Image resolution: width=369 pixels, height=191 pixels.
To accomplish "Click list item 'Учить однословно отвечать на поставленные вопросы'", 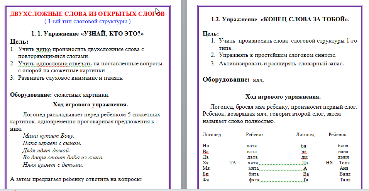I will (90, 64).
